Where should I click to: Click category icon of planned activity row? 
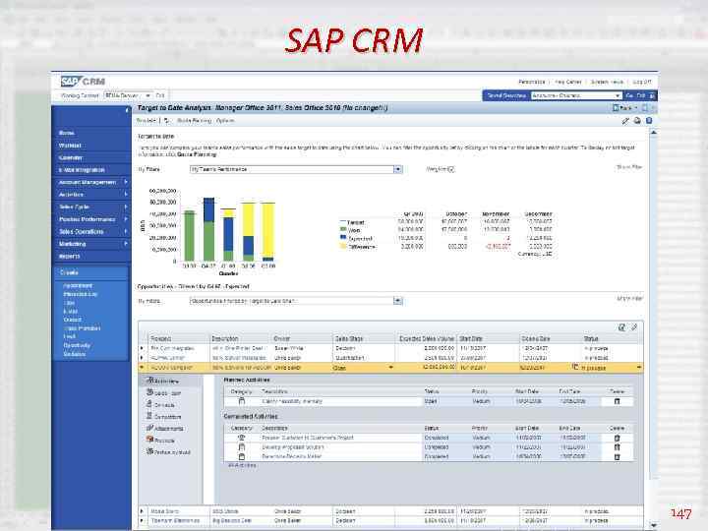pyautogui.click(x=242, y=401)
